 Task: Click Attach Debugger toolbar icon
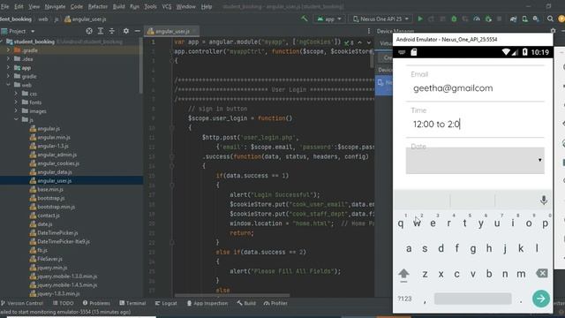pyautogui.click(x=488, y=19)
